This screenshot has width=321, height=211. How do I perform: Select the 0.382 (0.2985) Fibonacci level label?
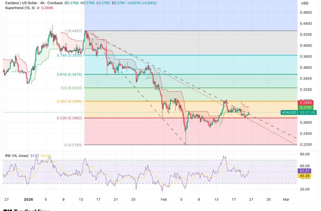pos(69,101)
